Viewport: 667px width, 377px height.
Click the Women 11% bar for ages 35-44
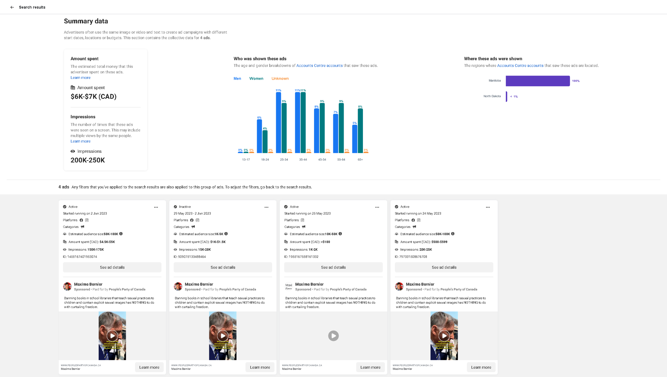point(303,122)
